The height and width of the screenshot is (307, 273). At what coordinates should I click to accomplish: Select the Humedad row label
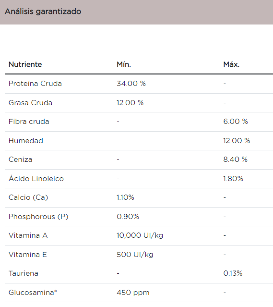26,141
